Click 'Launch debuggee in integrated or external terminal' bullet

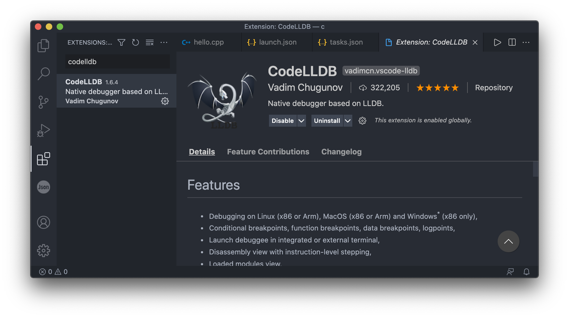(x=294, y=240)
